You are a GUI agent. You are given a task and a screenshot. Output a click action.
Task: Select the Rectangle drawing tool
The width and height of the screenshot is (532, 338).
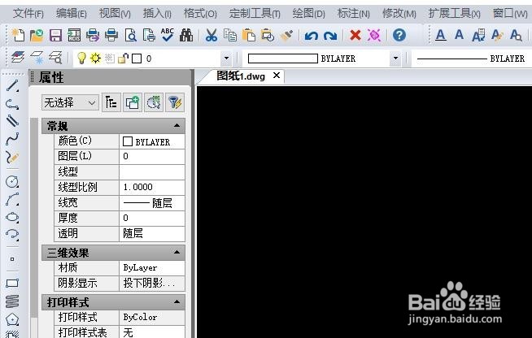point(12,283)
